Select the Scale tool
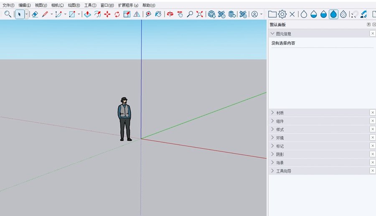Viewport: 376px width, 216px height. click(x=127, y=14)
